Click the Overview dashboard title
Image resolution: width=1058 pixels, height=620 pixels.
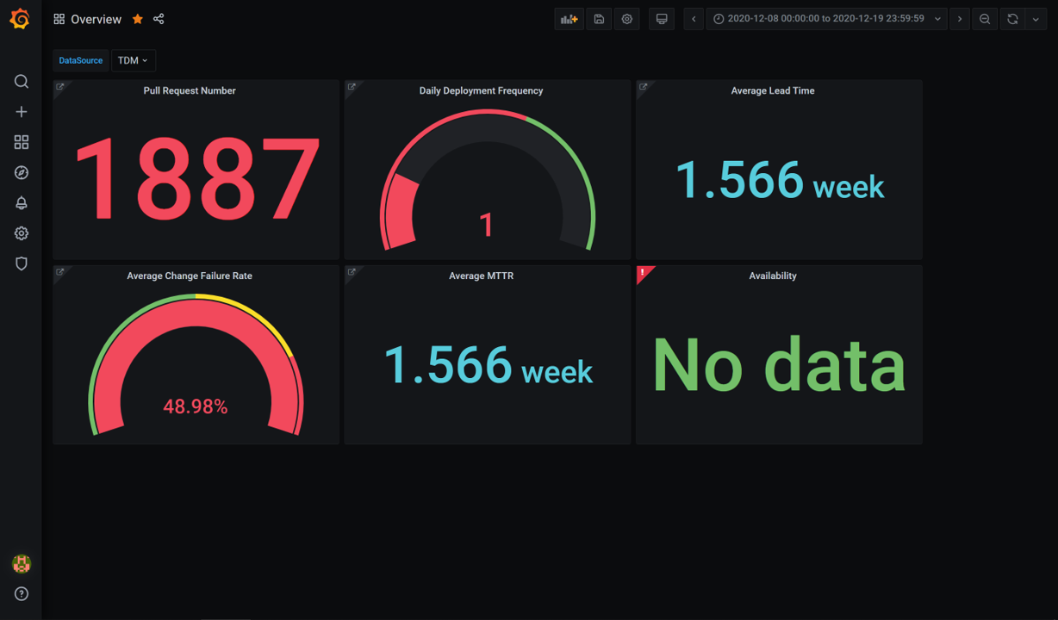[x=96, y=19]
